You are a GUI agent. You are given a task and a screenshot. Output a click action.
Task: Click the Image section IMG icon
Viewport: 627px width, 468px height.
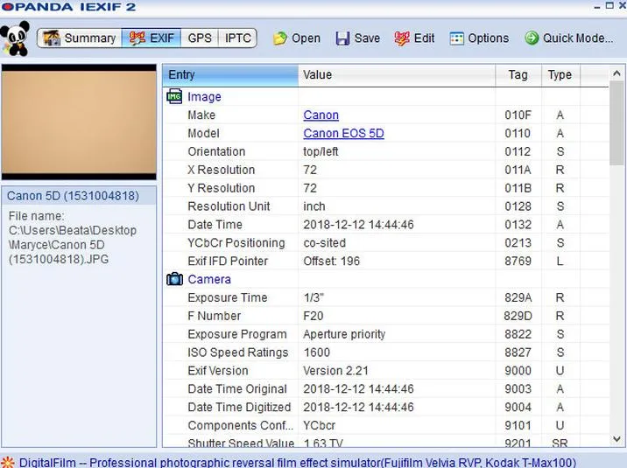[174, 96]
